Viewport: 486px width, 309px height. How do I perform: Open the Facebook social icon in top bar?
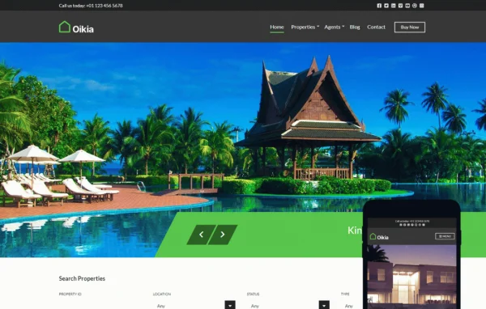[x=379, y=6]
